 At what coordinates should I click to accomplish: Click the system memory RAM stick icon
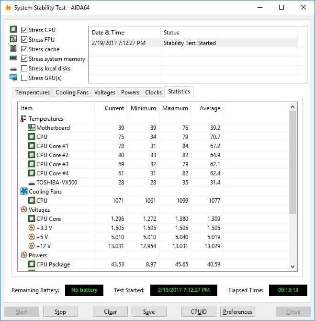coord(13,58)
